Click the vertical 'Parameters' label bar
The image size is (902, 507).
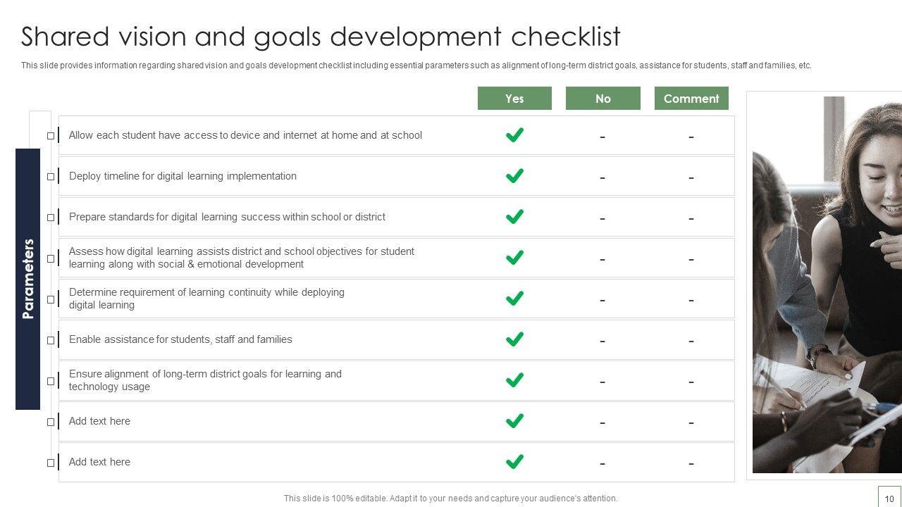point(28,279)
